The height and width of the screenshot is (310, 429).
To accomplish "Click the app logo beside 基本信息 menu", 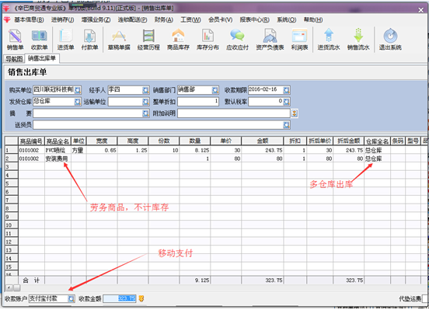I will point(7,19).
